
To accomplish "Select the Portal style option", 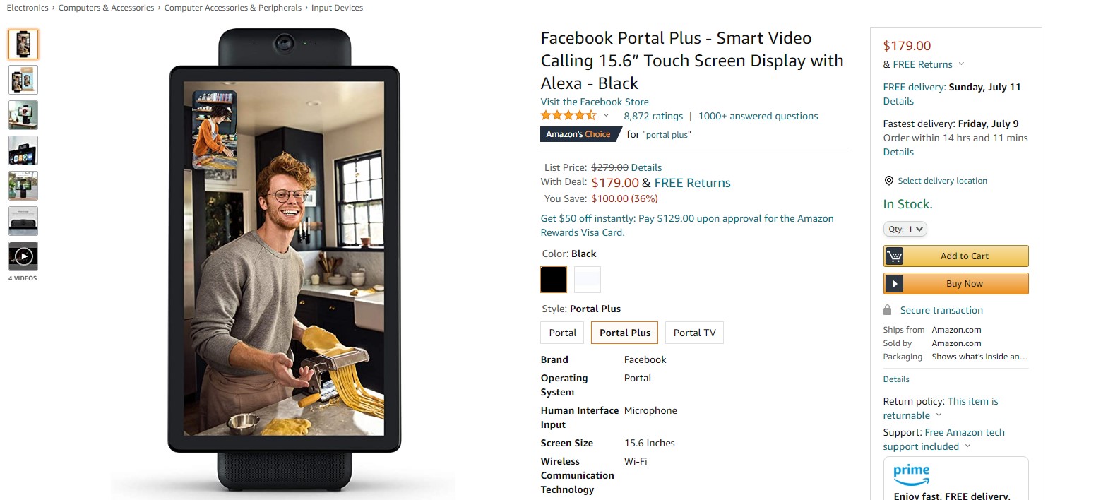I will (x=563, y=333).
